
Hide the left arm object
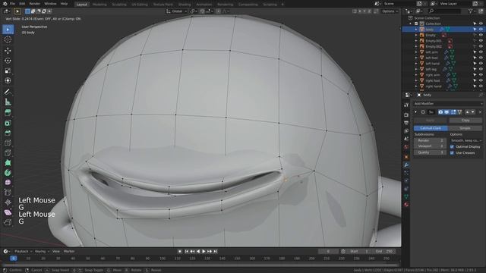[x=481, y=52]
